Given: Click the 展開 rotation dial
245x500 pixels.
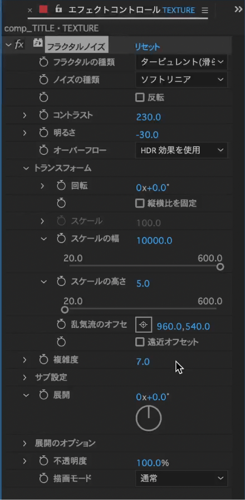Looking at the screenshot, I should click(149, 419).
